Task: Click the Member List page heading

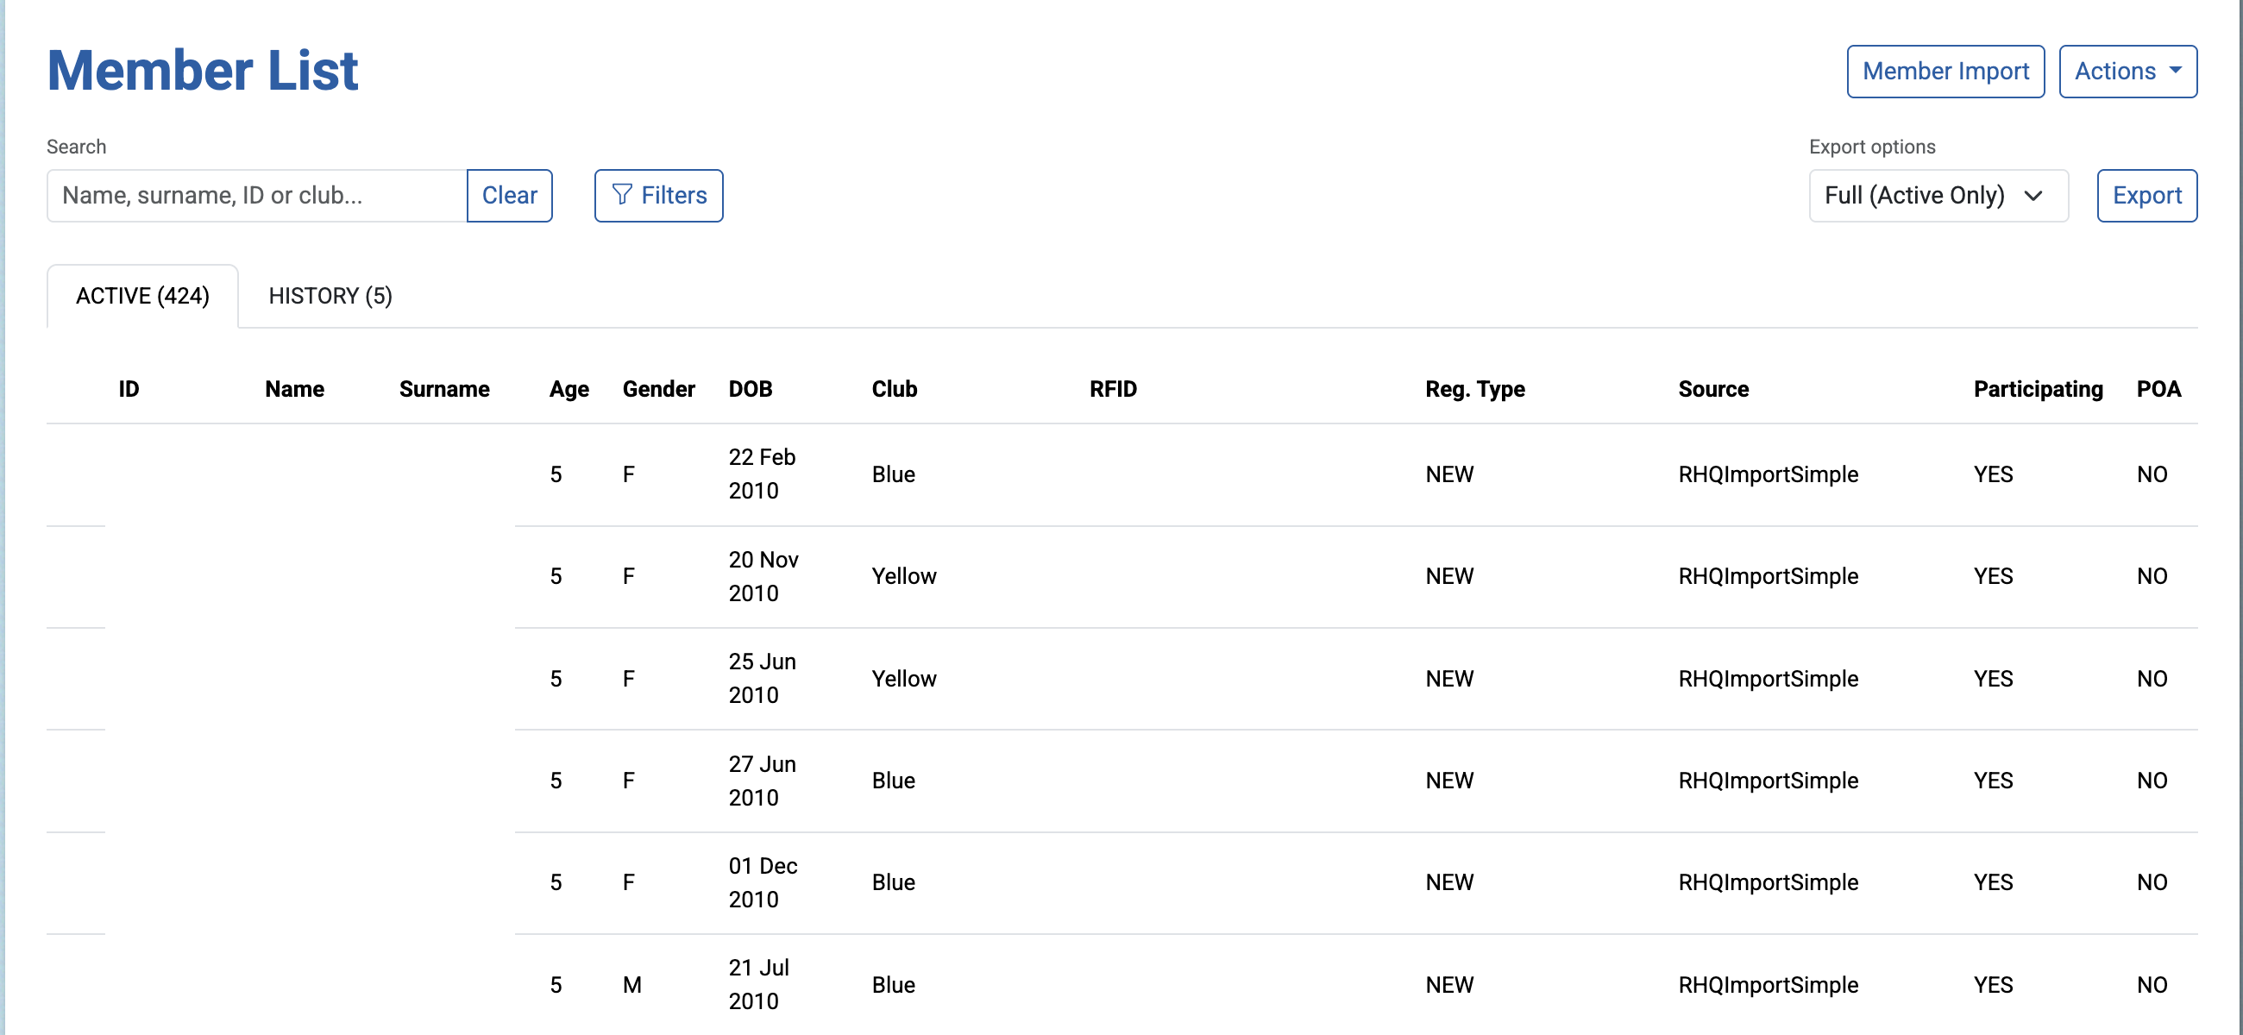Action: [202, 70]
